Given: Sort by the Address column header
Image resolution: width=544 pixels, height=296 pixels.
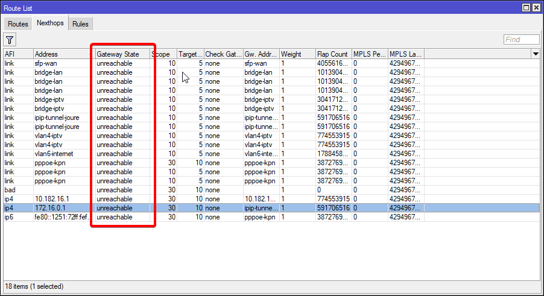Looking at the screenshot, I should pyautogui.click(x=64, y=54).
